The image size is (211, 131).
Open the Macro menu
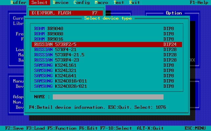[x=101, y=3]
